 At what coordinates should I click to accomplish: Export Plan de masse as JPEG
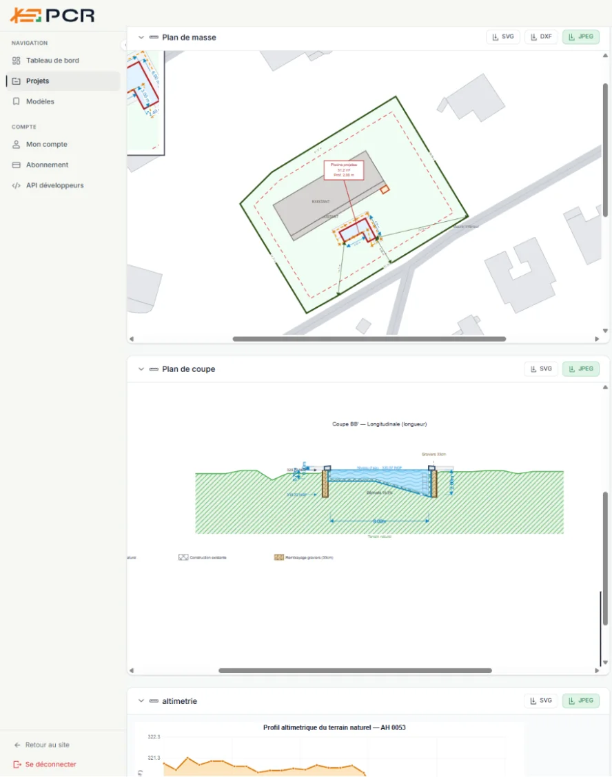tap(581, 37)
